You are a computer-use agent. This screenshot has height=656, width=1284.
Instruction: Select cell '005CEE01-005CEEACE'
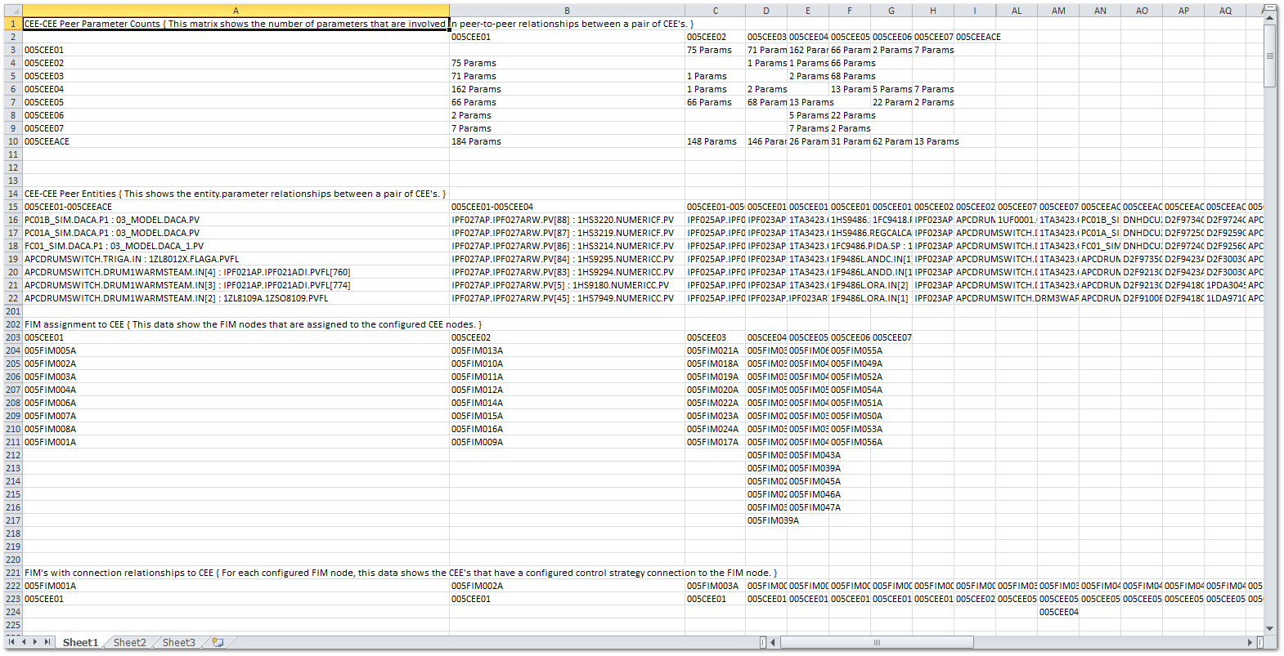point(236,207)
